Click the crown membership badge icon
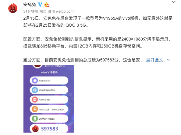The width and height of the screenshot is (181, 135). click(x=47, y=5)
